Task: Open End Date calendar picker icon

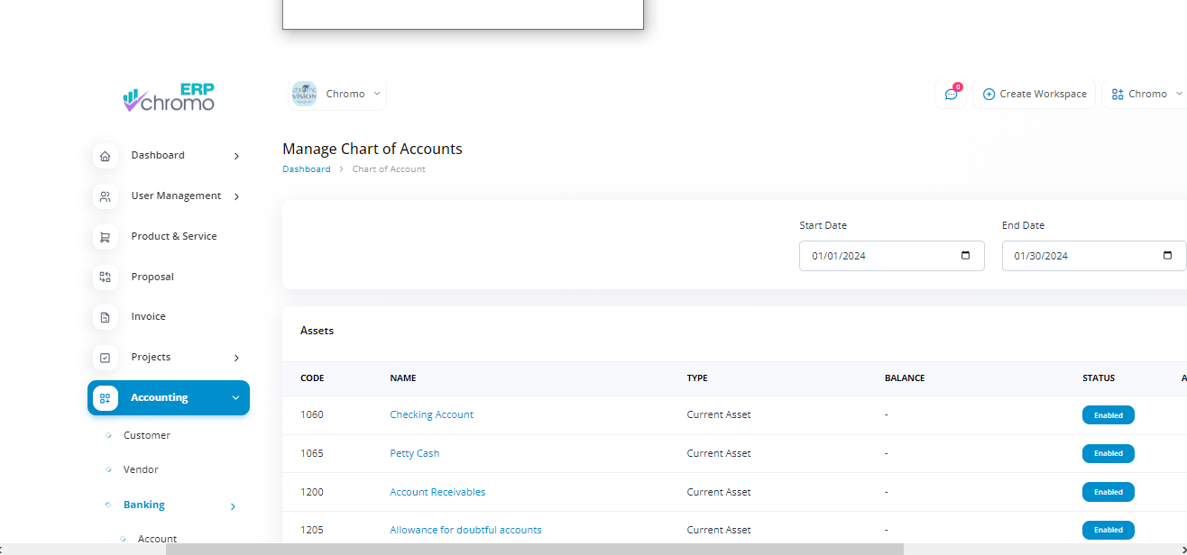Action: (1168, 256)
